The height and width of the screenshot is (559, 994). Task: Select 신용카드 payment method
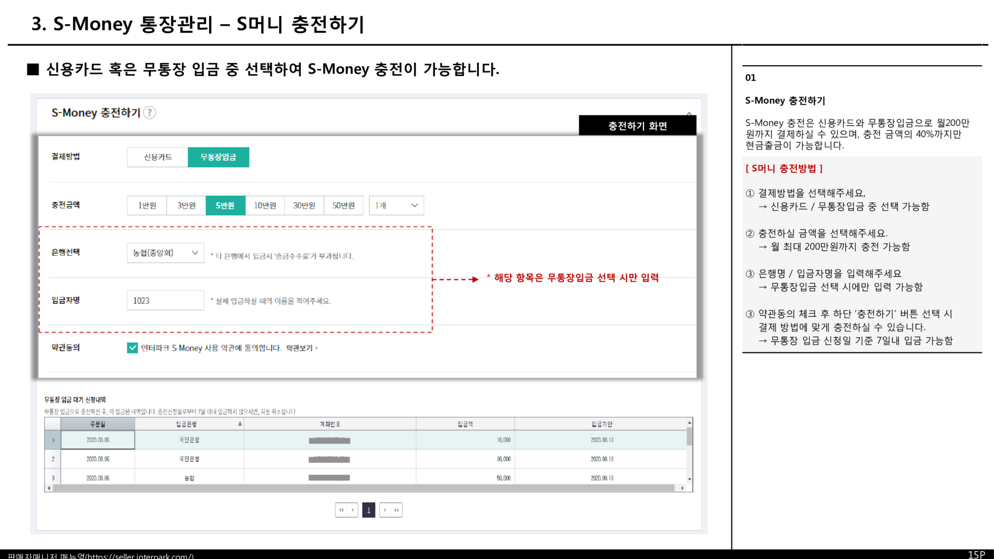(x=157, y=157)
